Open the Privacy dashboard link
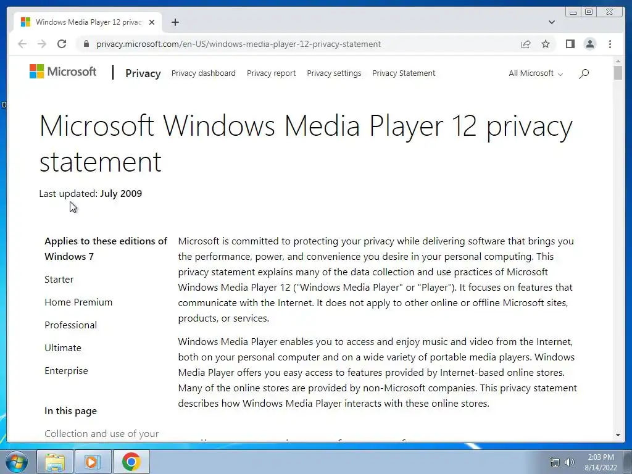Viewport: 632px width, 474px height. coord(204,73)
